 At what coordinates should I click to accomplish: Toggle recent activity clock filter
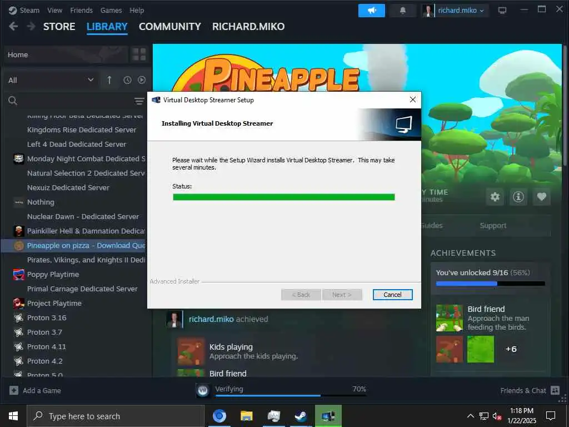127,80
